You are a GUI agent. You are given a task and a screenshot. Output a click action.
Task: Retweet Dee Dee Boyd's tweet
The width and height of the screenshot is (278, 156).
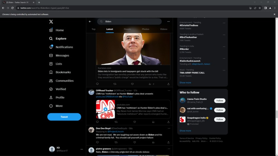[x=116, y=142]
